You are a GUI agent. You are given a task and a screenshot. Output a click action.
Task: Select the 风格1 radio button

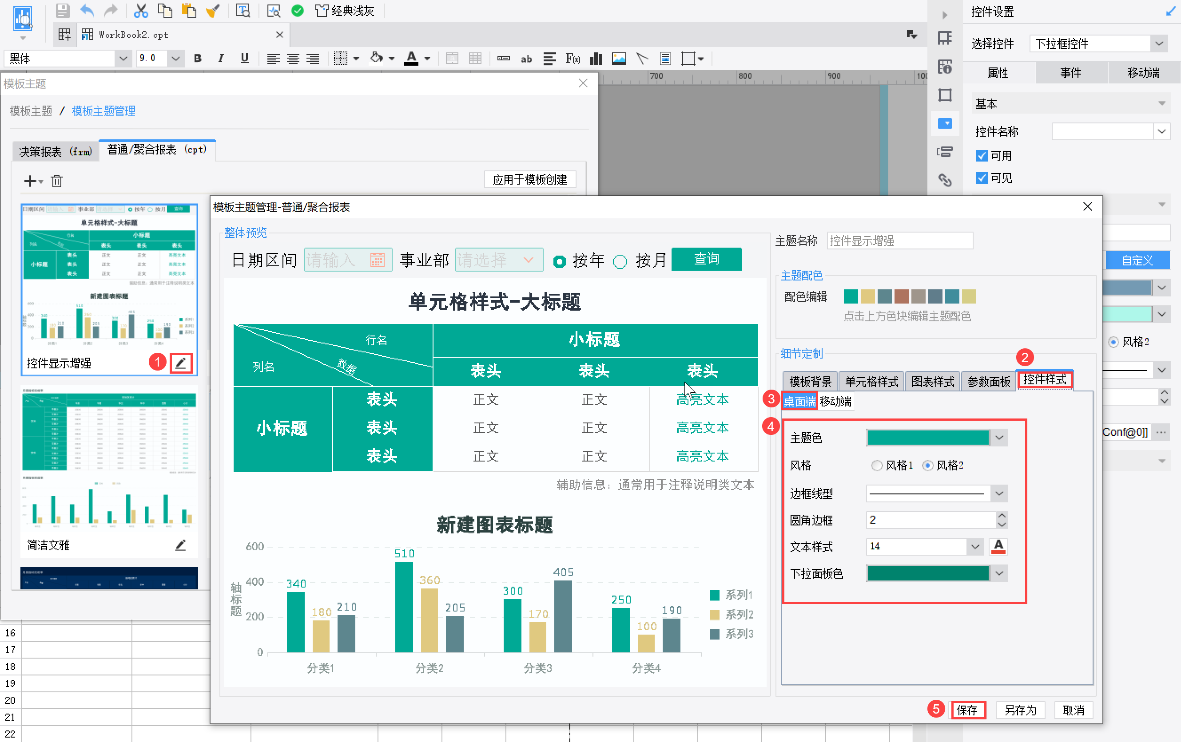coord(877,465)
